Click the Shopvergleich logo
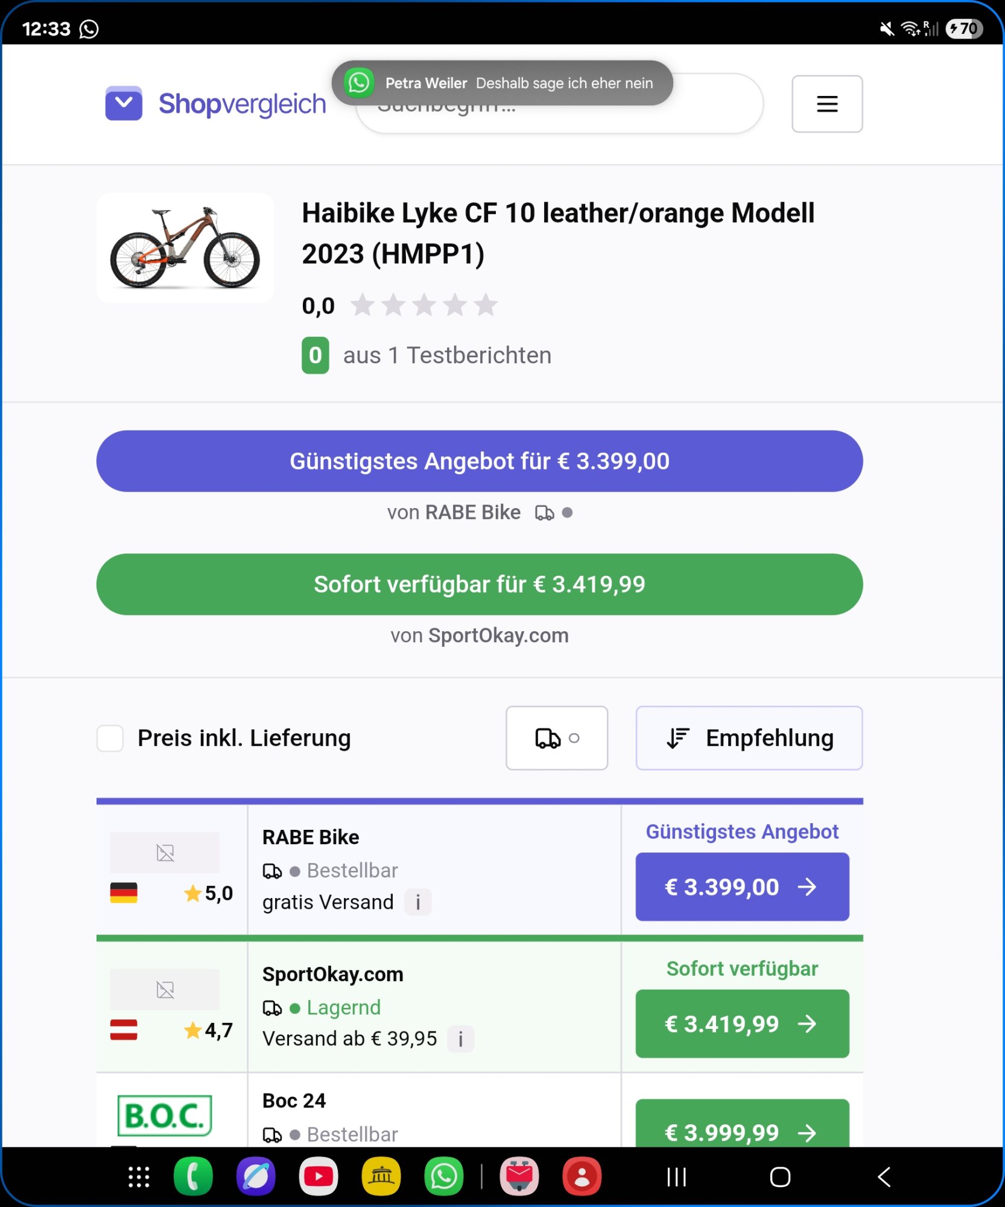The width and height of the screenshot is (1005, 1207). point(215,104)
